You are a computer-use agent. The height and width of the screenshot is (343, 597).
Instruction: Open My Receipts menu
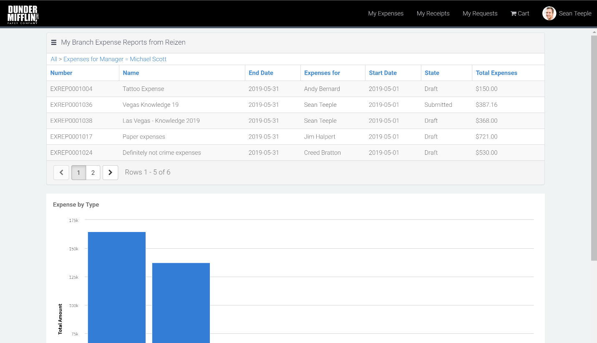coord(433,13)
